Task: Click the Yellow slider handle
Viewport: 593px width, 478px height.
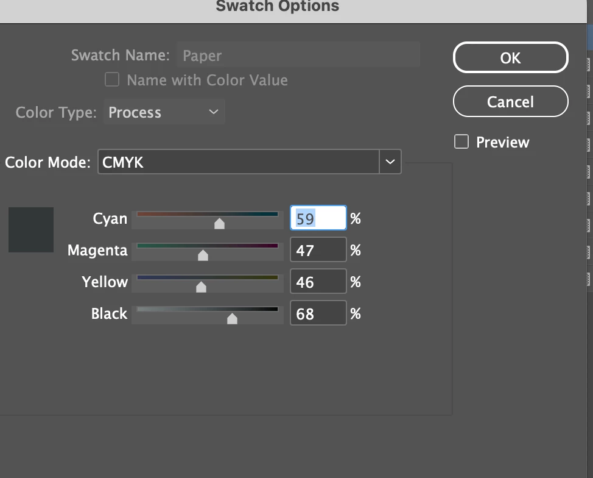Action: 201,287
